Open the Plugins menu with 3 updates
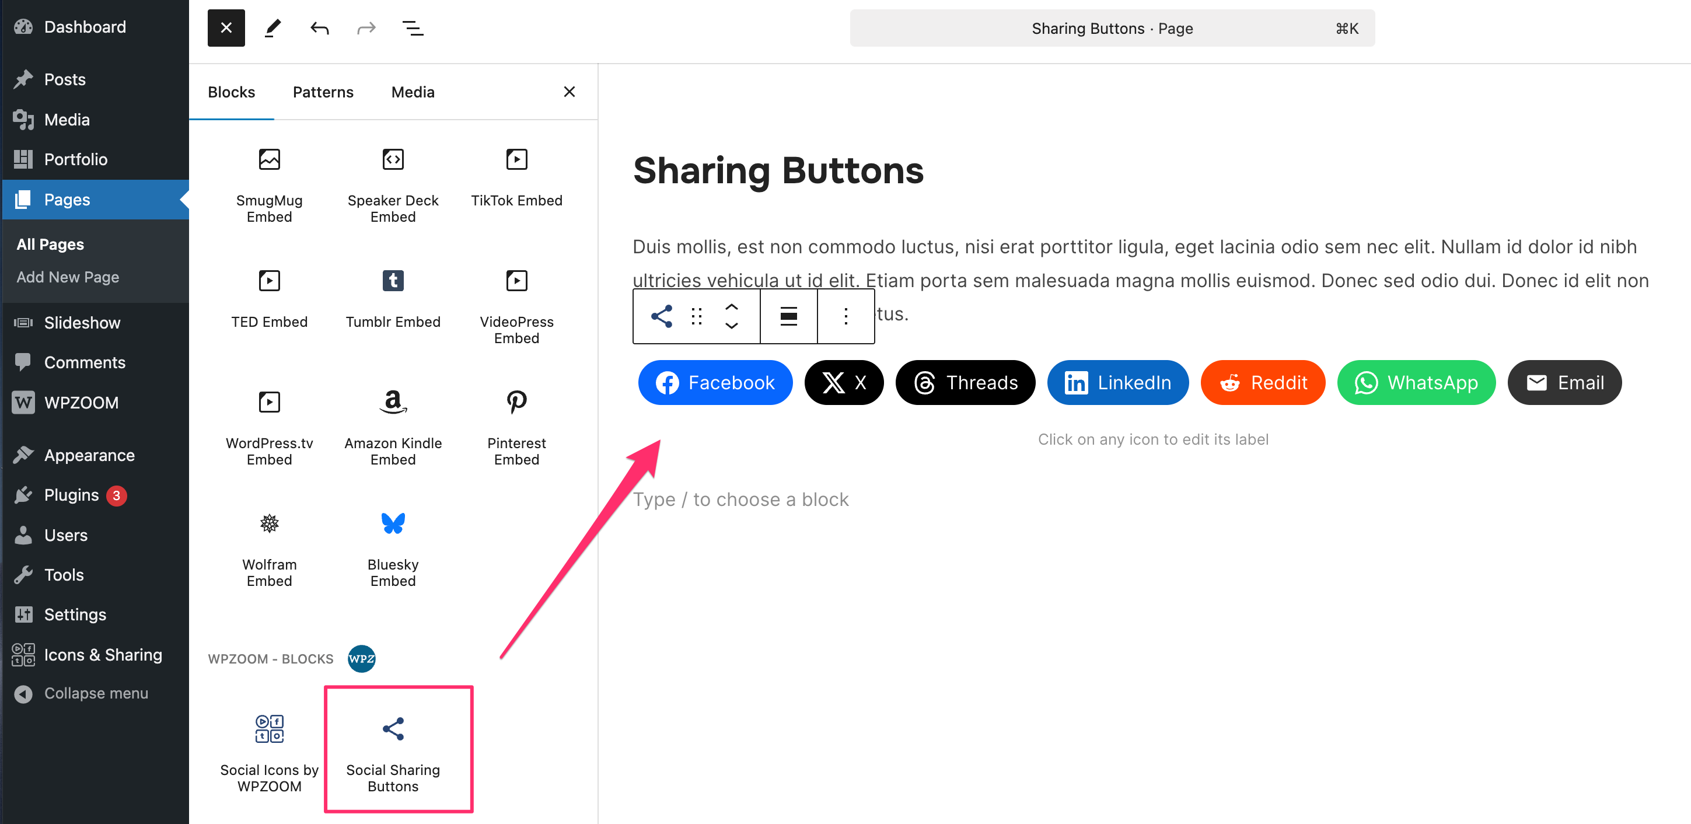The width and height of the screenshot is (1691, 824). coord(95,495)
